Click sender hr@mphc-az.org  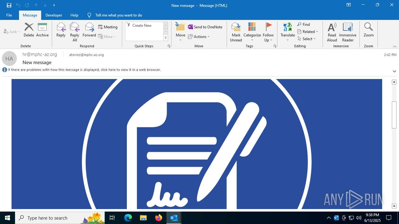pyautogui.click(x=40, y=54)
